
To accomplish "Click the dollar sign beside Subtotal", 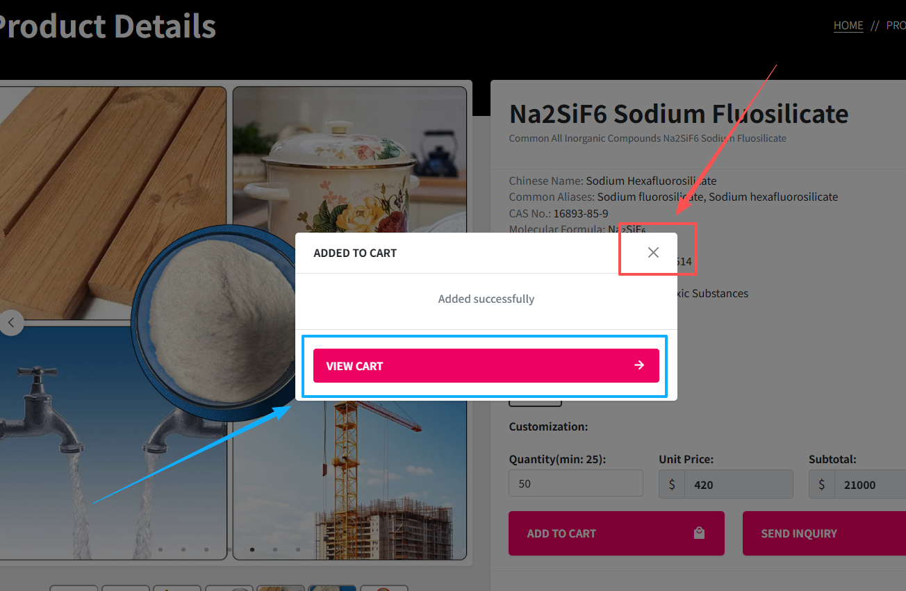I will pyautogui.click(x=822, y=484).
